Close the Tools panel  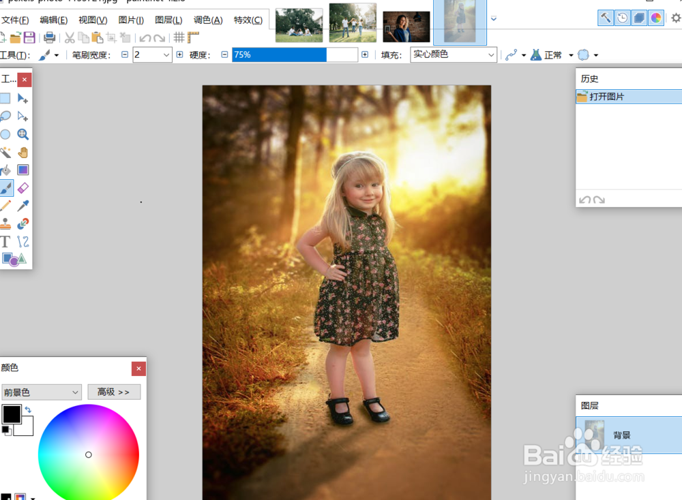pos(25,80)
